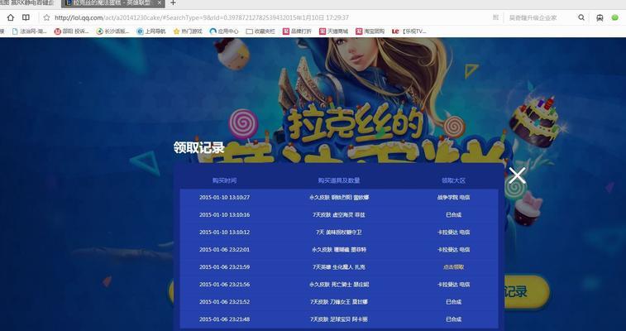This screenshot has width=626, height=331.
Task: Click the green round icon in toolbar
Action: tap(614, 17)
